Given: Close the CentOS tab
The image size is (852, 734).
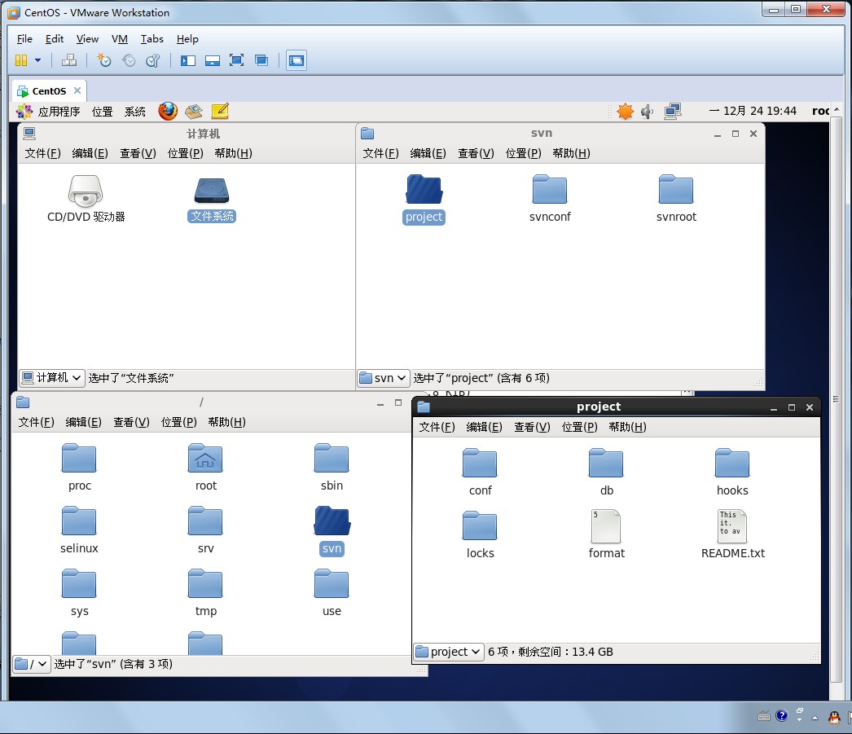Looking at the screenshot, I should 77,90.
